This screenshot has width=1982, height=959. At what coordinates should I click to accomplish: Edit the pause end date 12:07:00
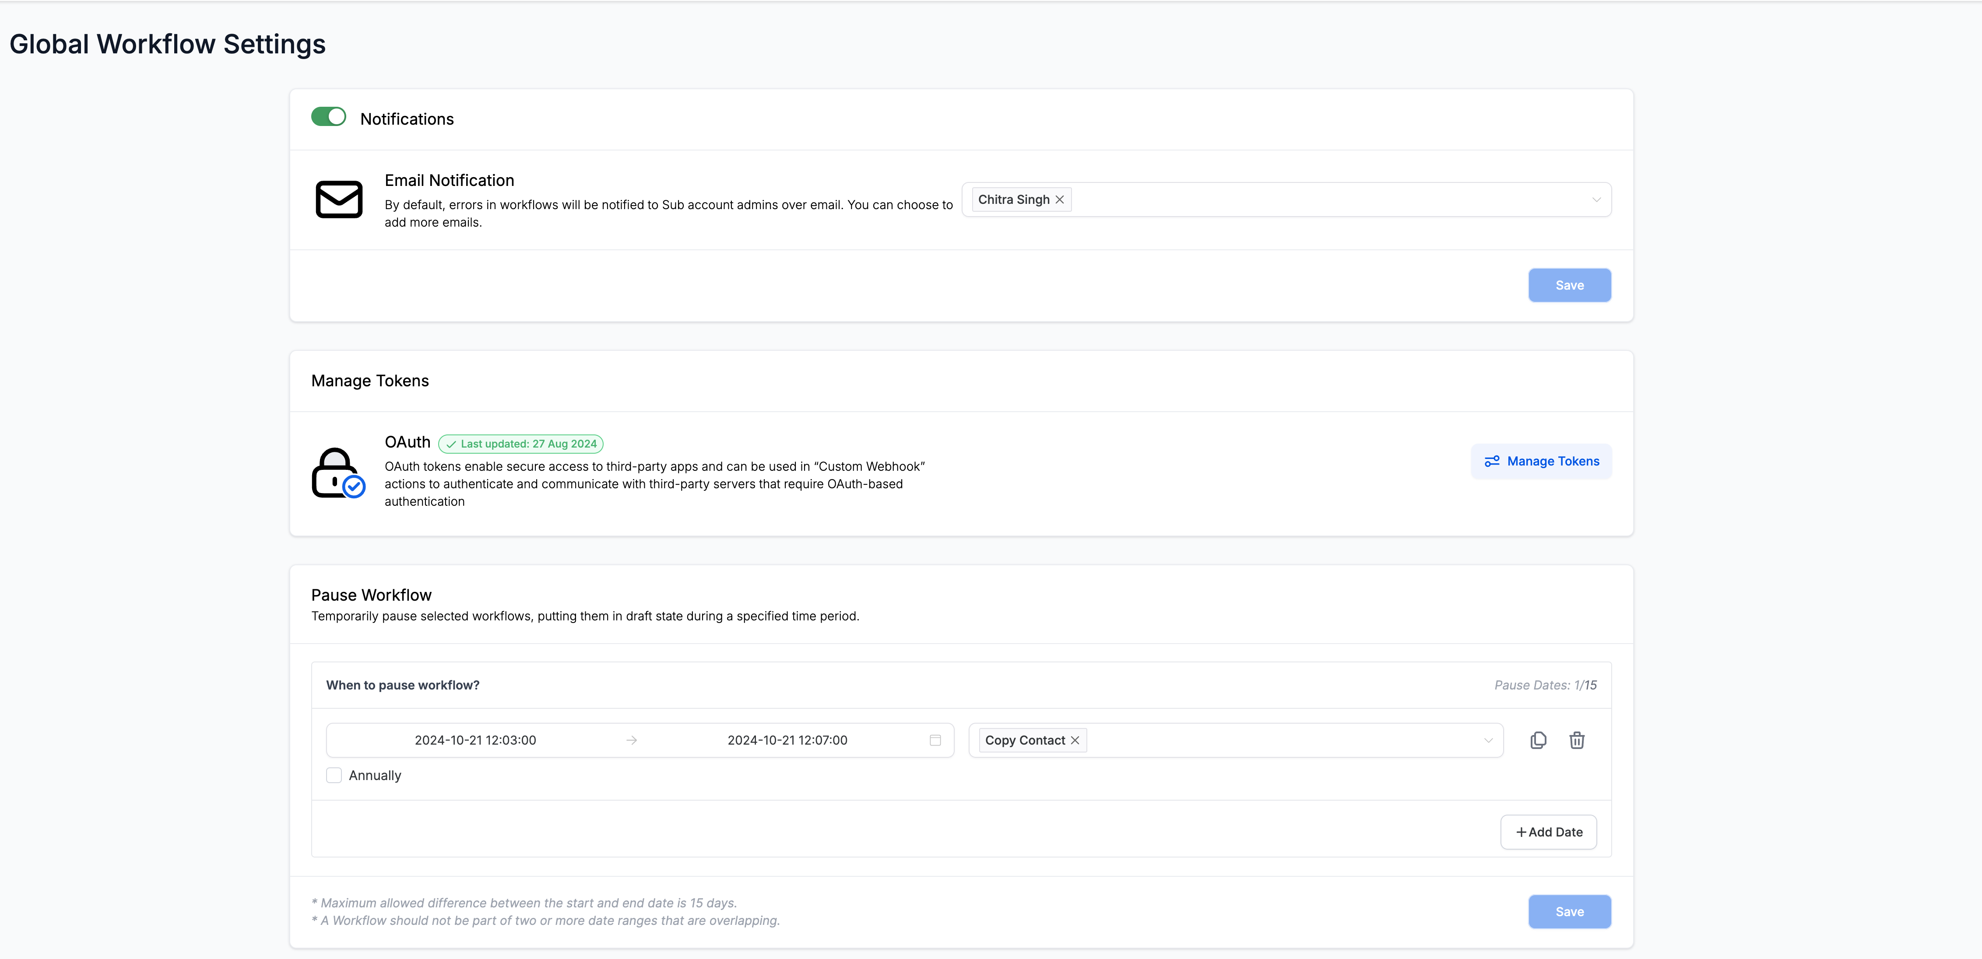pyautogui.click(x=787, y=740)
